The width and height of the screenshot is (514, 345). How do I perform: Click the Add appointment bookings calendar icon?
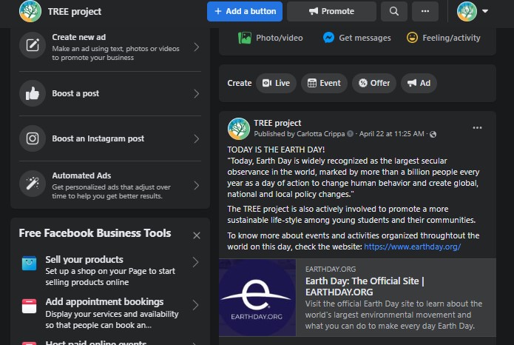(29, 306)
